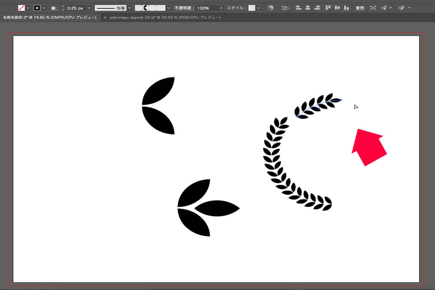Image resolution: width=435 pixels, height=290 pixels.
Task: Click the 変形 transform button
Action: pyautogui.click(x=360, y=8)
